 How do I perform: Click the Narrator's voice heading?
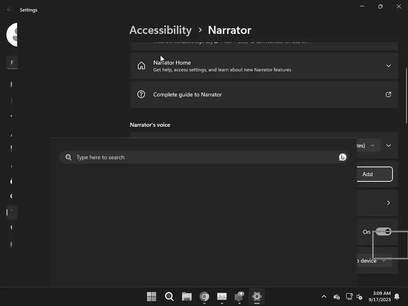pyautogui.click(x=150, y=125)
